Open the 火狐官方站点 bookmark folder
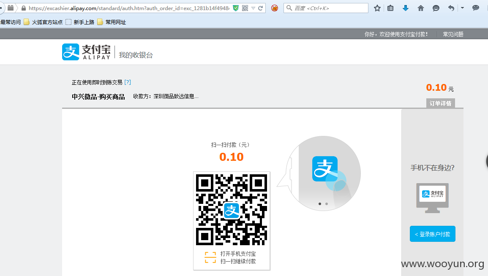The width and height of the screenshot is (488, 276). 43,22
